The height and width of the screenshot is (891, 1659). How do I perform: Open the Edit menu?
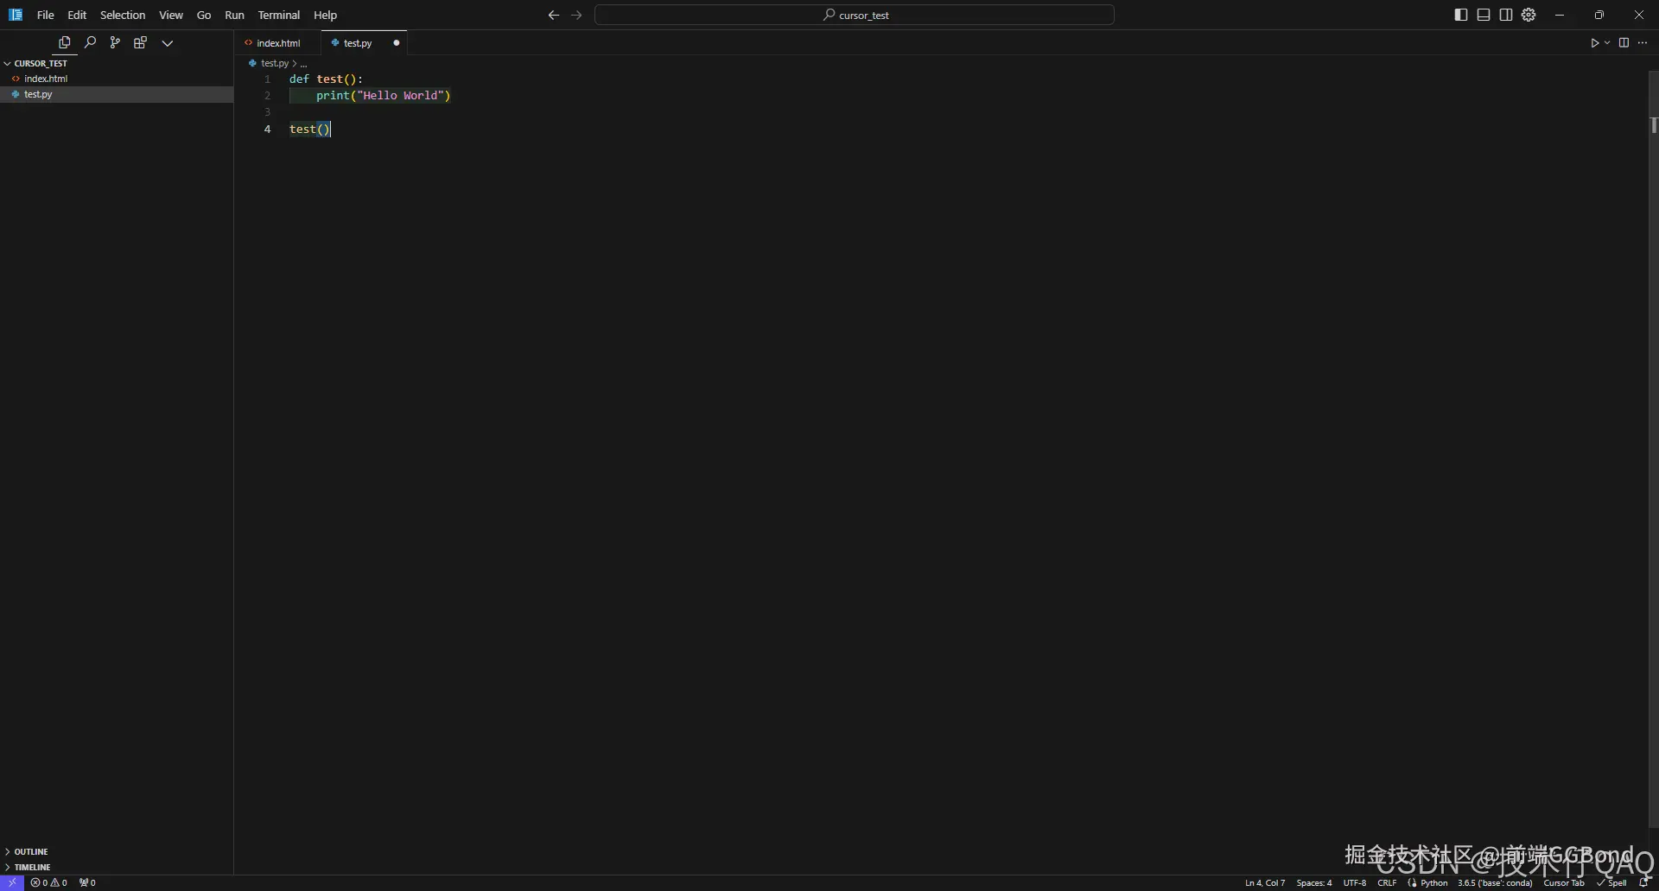[x=77, y=15]
